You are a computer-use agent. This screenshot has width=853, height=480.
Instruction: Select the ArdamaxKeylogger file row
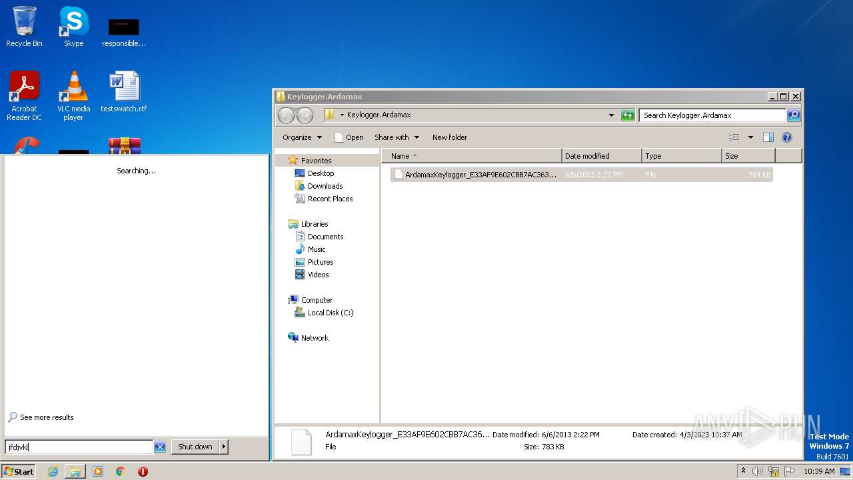click(x=582, y=175)
